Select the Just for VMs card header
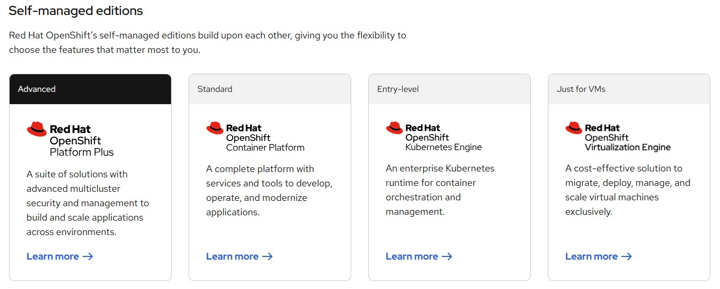Viewport: 720px width, 289px height. tap(629, 89)
